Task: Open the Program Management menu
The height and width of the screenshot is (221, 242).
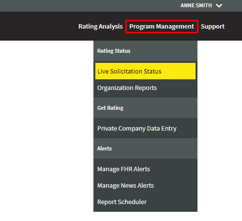Action: point(162,27)
